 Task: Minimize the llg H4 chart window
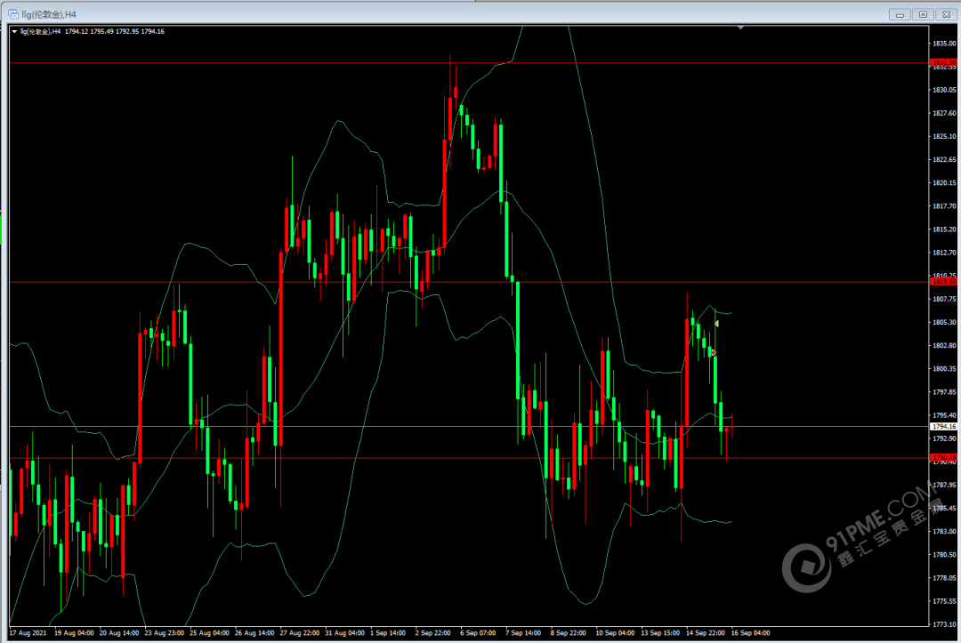click(900, 15)
